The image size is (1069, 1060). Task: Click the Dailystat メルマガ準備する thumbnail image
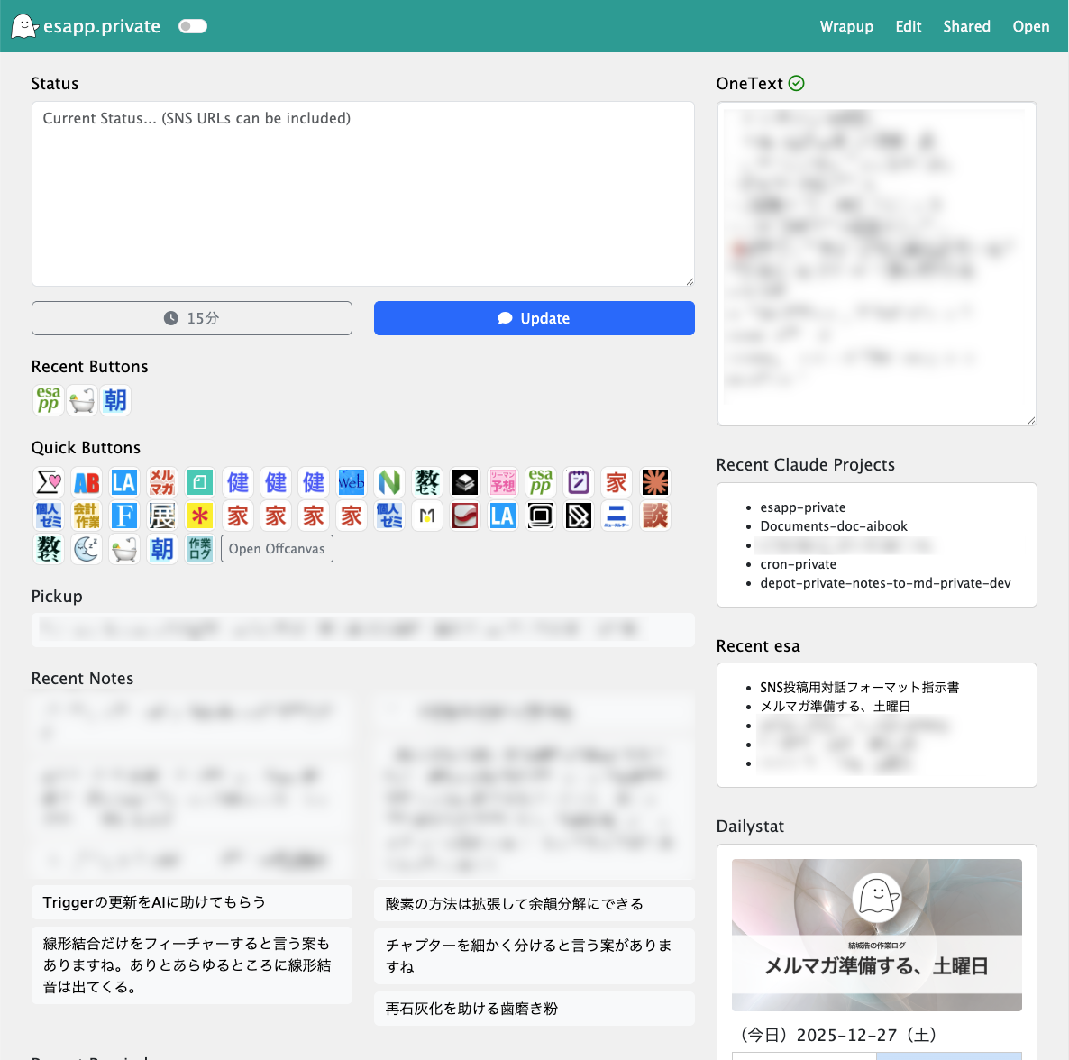[876, 935]
